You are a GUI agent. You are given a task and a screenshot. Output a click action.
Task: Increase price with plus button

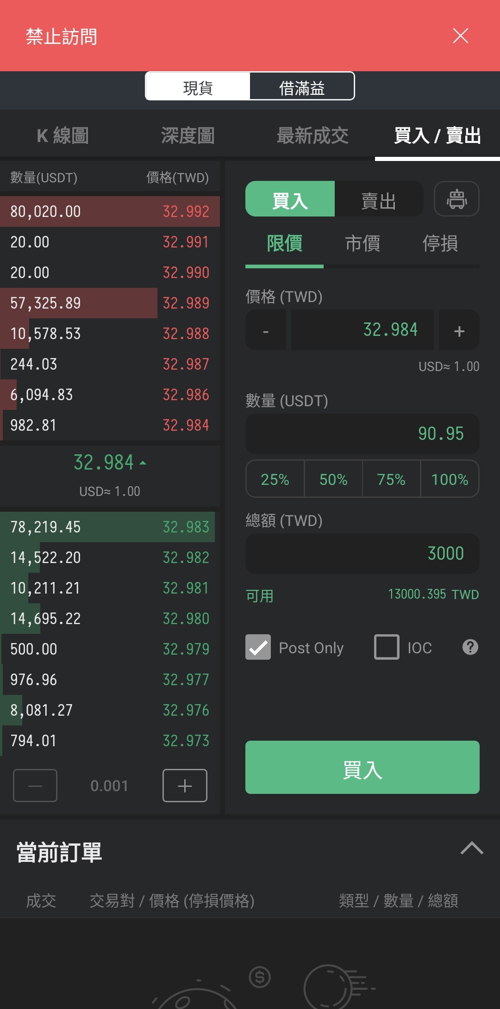click(459, 330)
